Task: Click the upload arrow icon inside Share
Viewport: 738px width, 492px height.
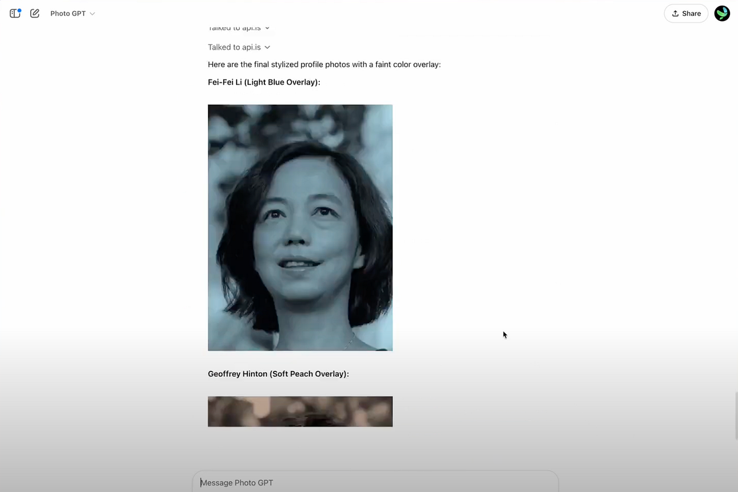Action: [x=675, y=14]
